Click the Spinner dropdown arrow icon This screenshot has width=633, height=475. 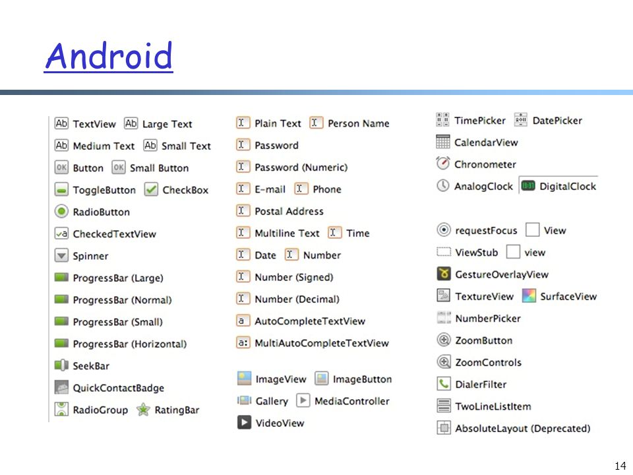pyautogui.click(x=61, y=255)
